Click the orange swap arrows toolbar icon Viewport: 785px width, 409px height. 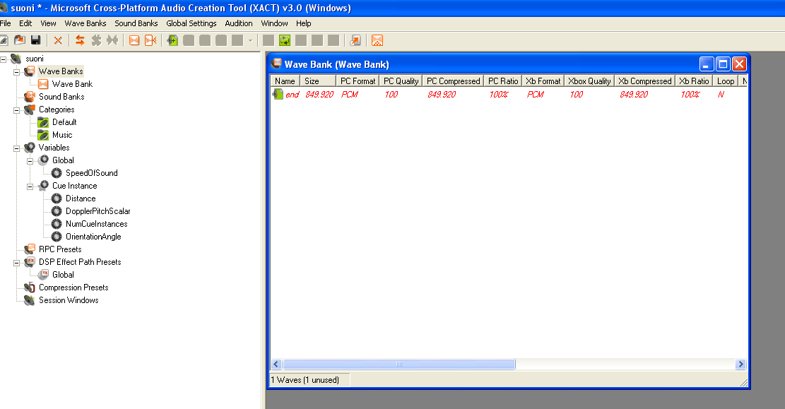click(80, 40)
